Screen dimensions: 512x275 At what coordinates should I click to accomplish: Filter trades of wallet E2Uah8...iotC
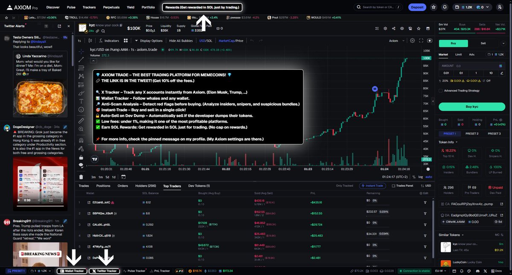coord(425,202)
